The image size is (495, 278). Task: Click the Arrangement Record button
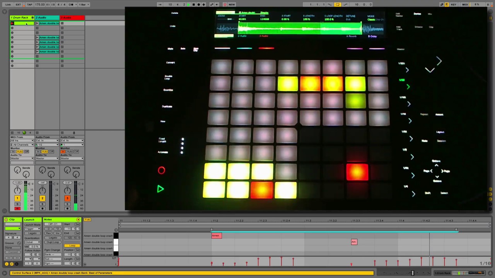click(x=199, y=5)
